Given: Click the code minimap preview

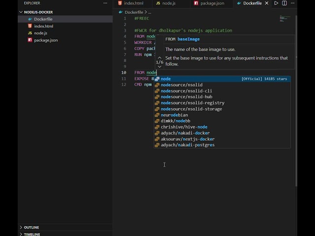Looking at the screenshot, I should 285,19.
